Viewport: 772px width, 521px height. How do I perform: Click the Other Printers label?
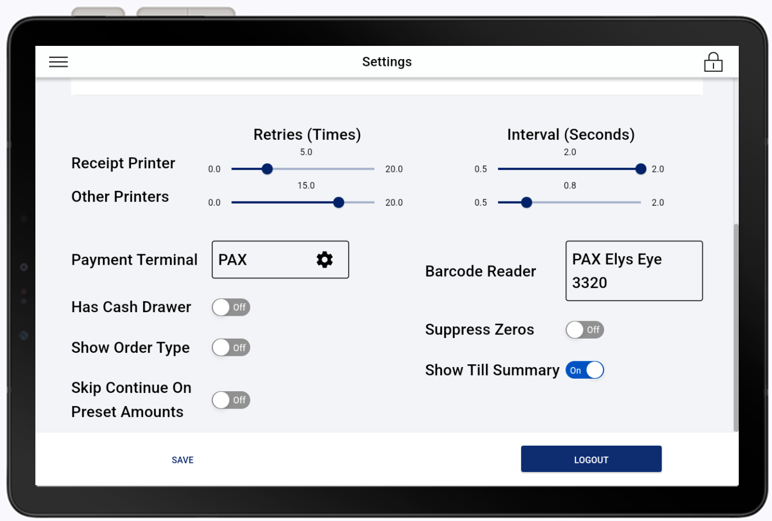pyautogui.click(x=120, y=197)
